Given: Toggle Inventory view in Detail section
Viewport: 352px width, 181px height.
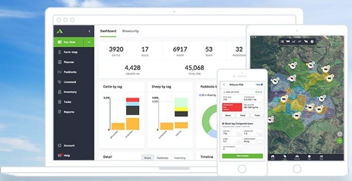Looking at the screenshot, I should tap(180, 158).
